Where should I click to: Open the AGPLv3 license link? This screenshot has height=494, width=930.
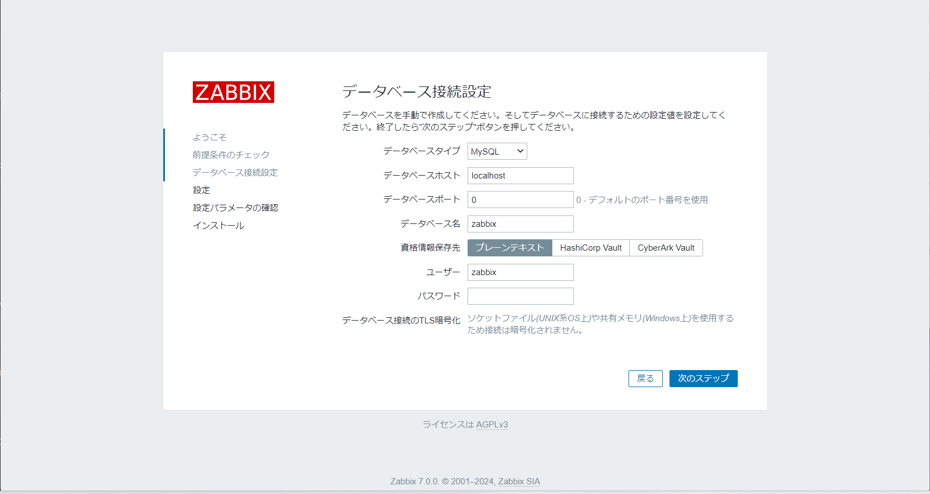491,425
